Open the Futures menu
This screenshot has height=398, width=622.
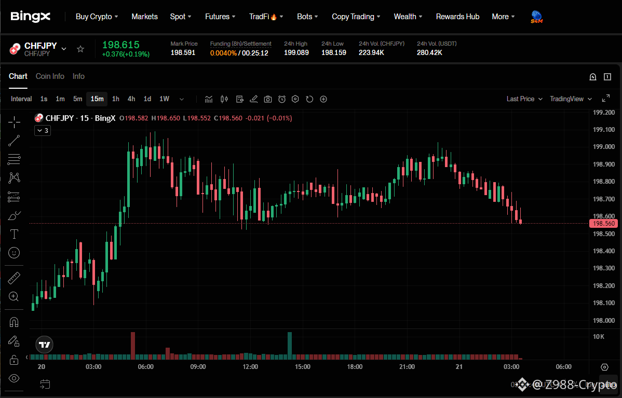220,17
